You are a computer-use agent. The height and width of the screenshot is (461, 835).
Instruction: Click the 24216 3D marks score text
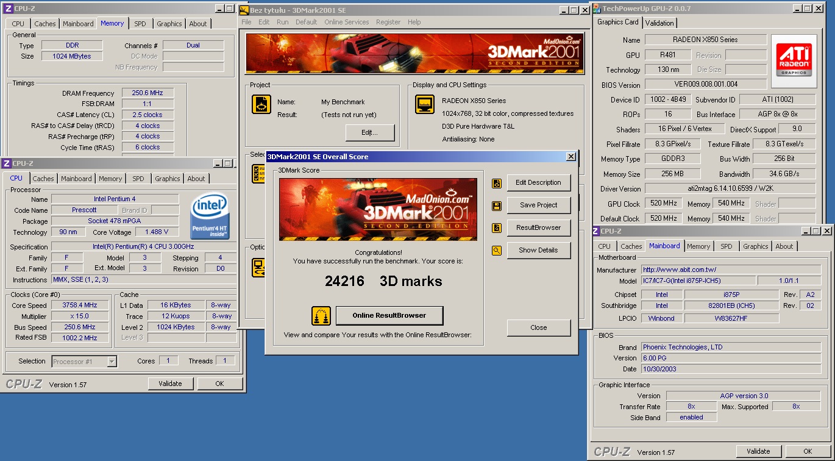point(383,281)
